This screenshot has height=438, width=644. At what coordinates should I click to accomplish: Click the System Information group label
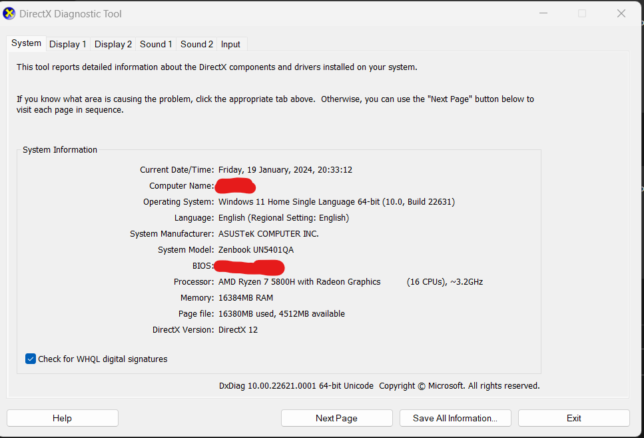pos(60,149)
